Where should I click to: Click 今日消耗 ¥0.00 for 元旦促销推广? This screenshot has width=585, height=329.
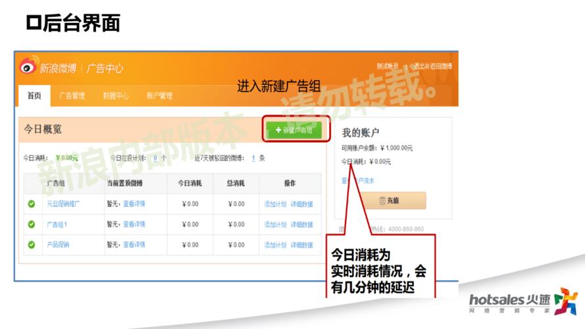coord(190,204)
